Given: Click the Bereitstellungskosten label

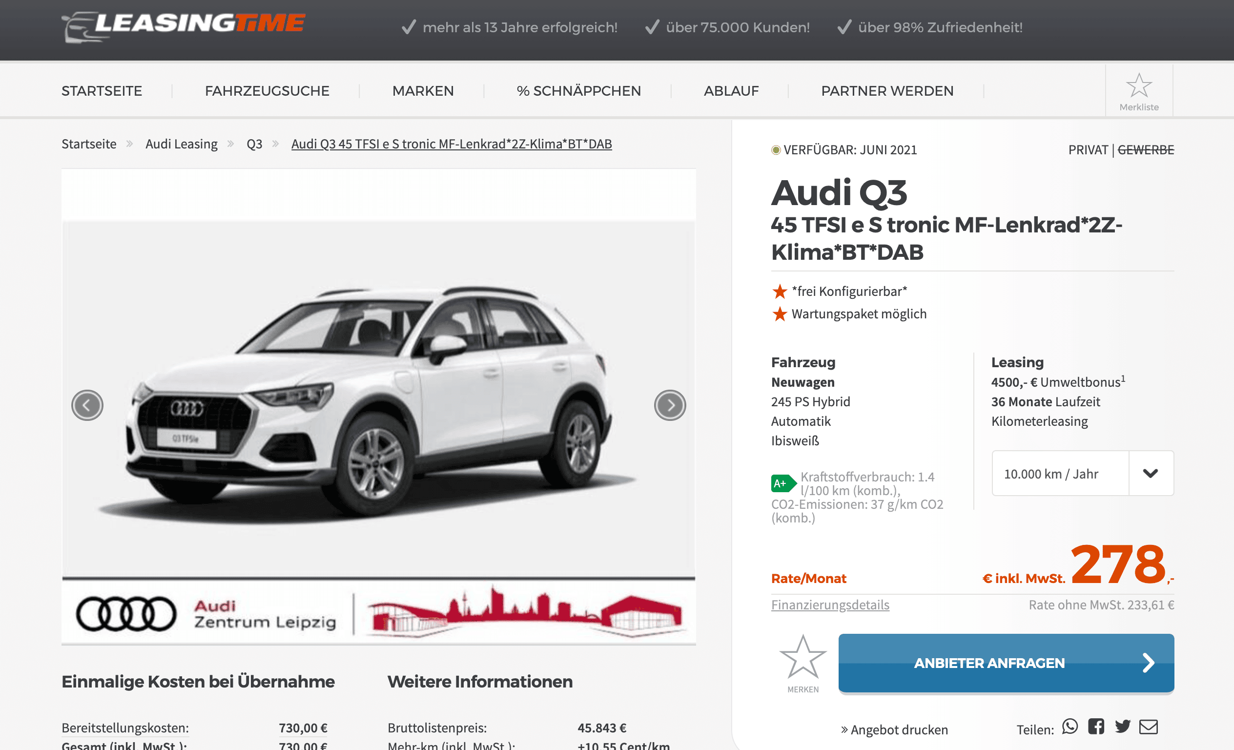Looking at the screenshot, I should [x=124, y=728].
